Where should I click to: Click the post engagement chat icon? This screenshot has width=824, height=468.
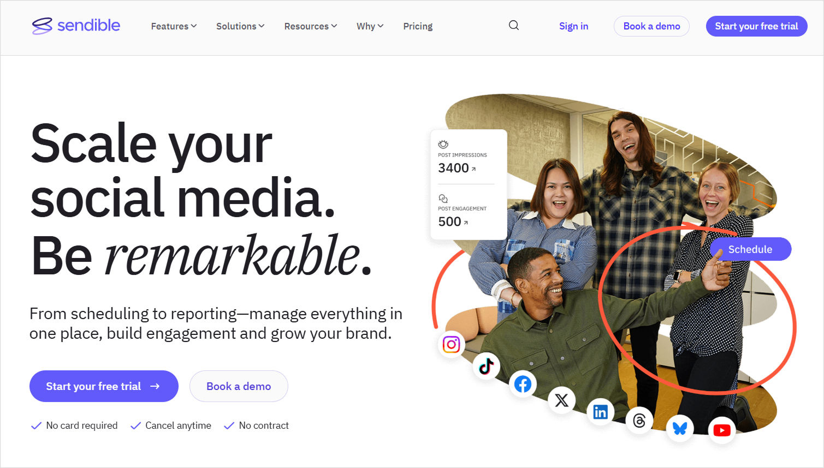443,198
